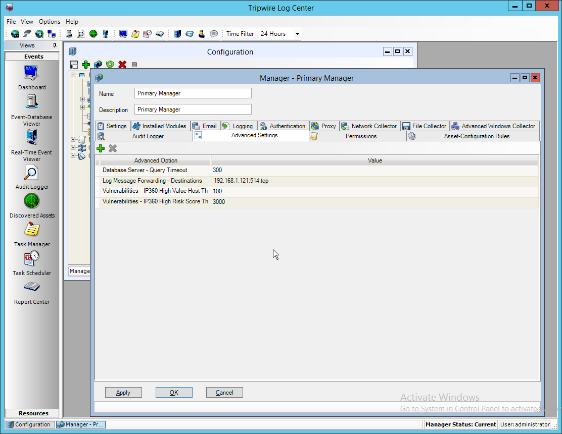Select the Resources section header in Views
This screenshot has width=562, height=434.
(x=32, y=413)
